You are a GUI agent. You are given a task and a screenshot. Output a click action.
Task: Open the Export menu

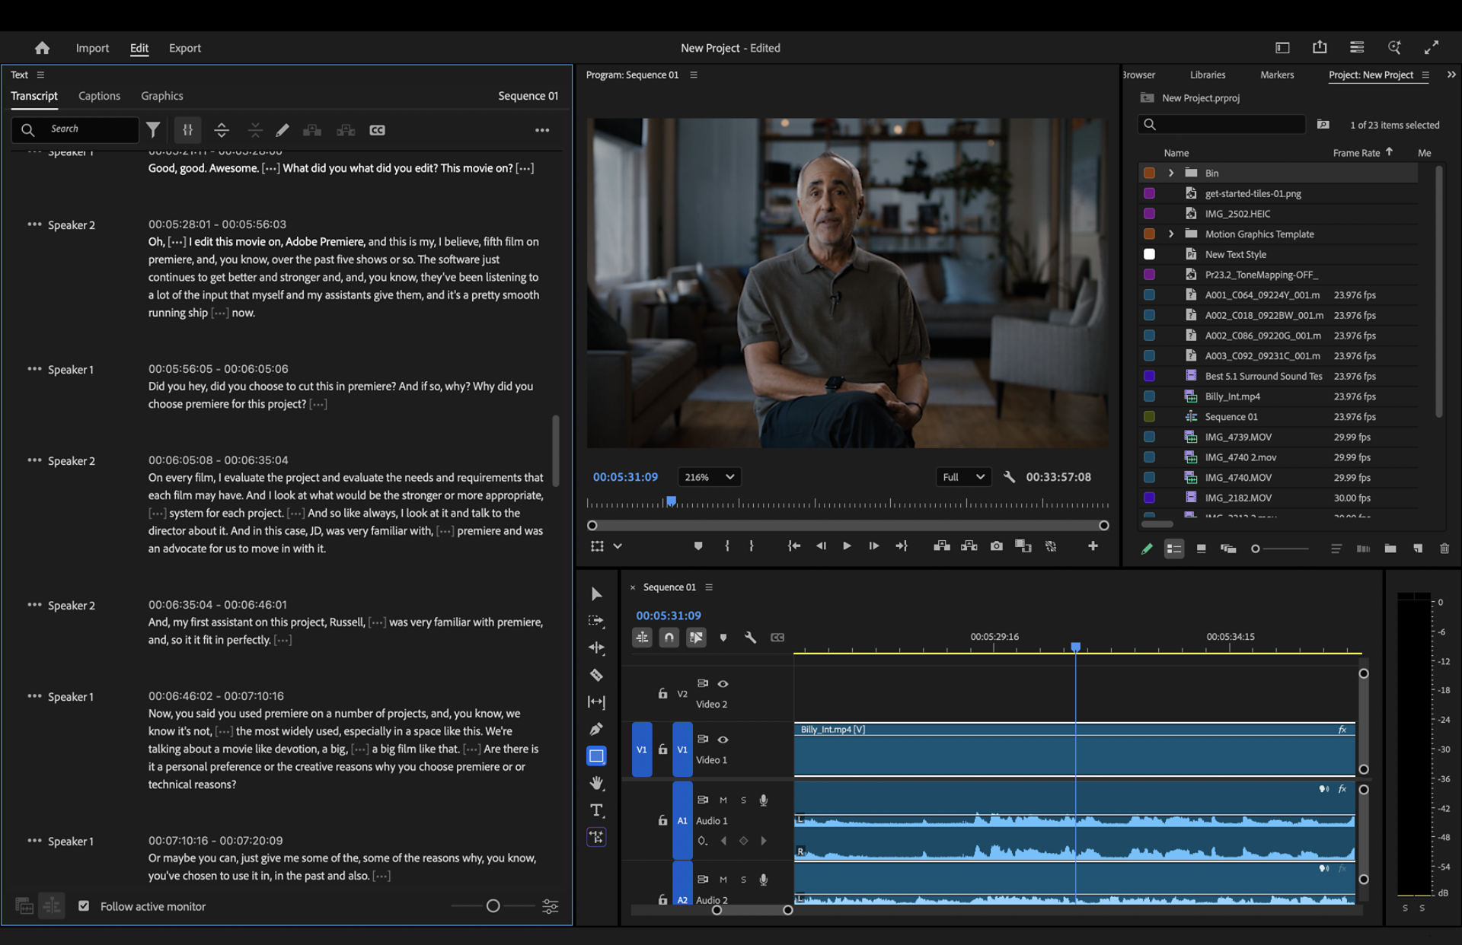pyautogui.click(x=185, y=47)
